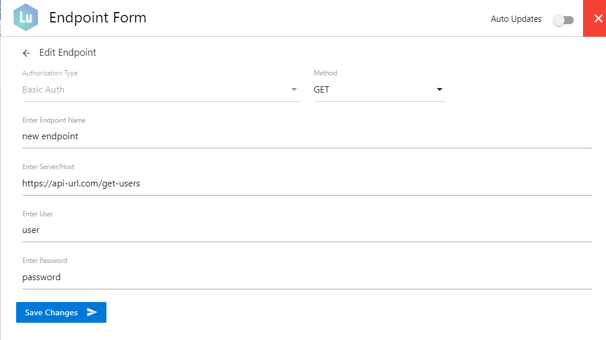Image resolution: width=606 pixels, height=340 pixels.
Task: Click the send arrow inside Save Changes button
Action: point(92,312)
